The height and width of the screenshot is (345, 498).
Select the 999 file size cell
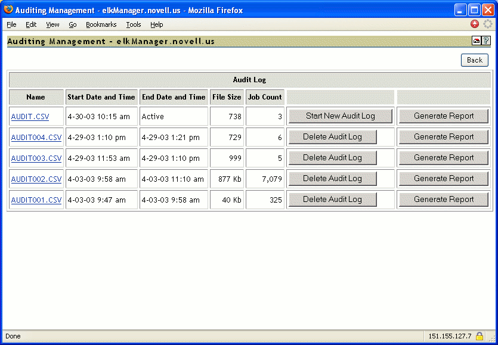coord(227,158)
